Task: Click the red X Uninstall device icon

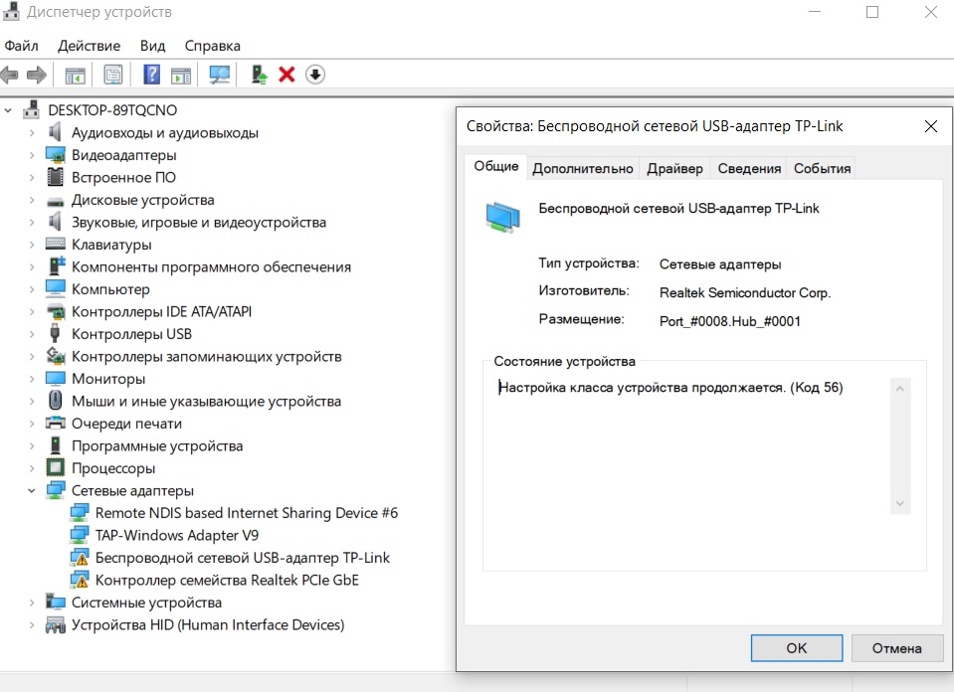Action: point(286,75)
